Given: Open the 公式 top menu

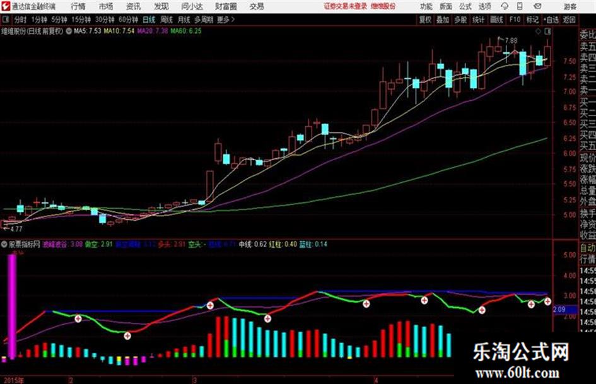Looking at the screenshot, I should tap(465, 6).
